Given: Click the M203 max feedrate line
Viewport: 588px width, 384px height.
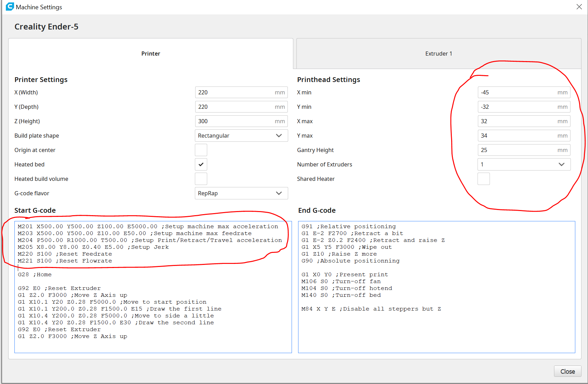Looking at the screenshot, I should pos(135,233).
